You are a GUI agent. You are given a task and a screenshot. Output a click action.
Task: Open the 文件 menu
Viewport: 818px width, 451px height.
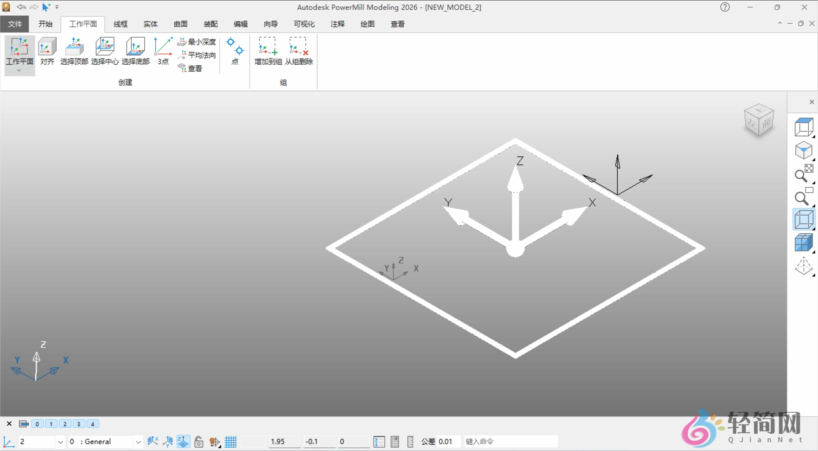(x=15, y=24)
